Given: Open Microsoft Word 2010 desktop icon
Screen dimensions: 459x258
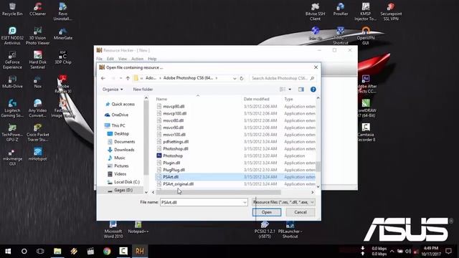Looking at the screenshot, I should [x=113, y=230].
